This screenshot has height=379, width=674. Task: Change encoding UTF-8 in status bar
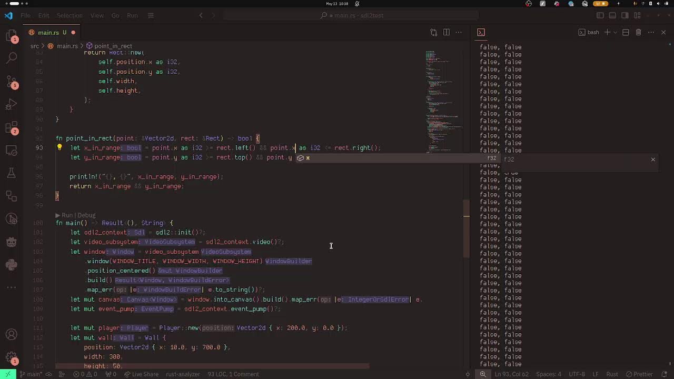(x=577, y=374)
